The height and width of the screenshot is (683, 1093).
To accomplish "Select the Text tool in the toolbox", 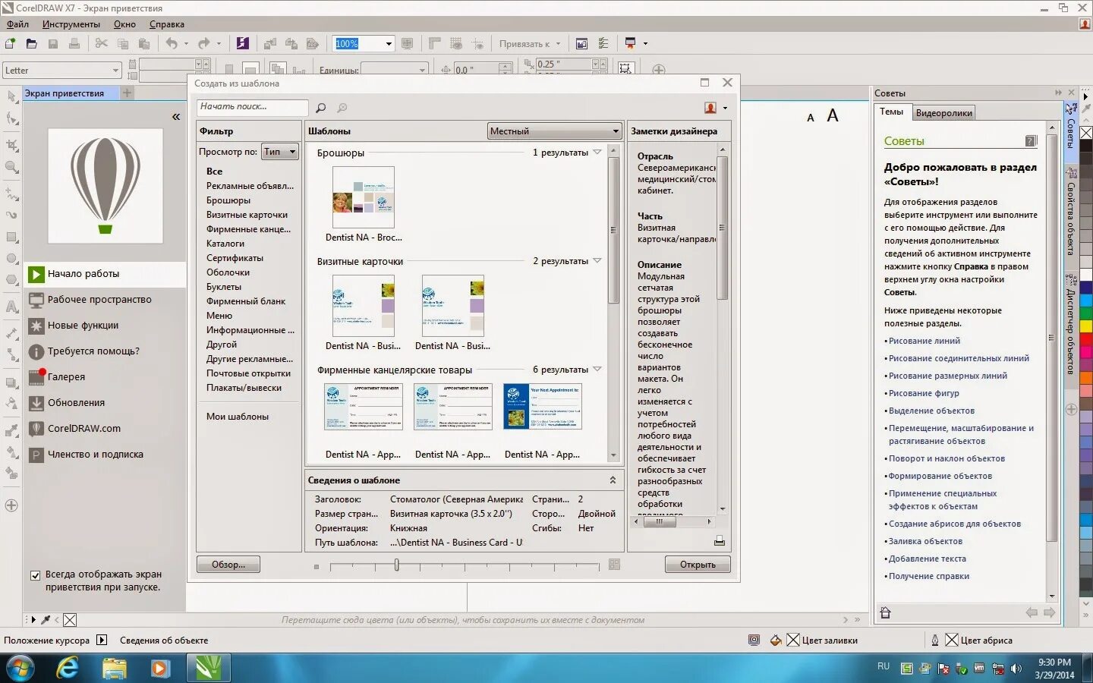I will (x=11, y=307).
